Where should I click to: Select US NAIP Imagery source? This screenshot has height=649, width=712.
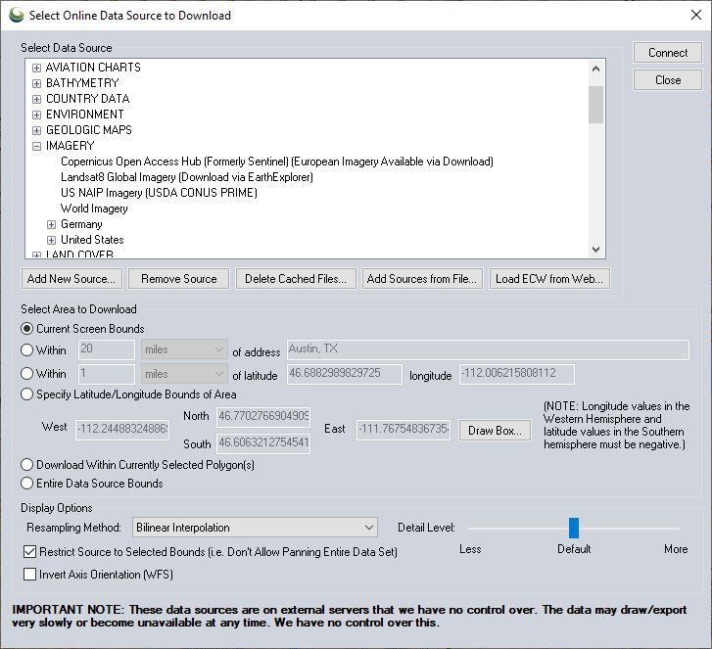click(159, 193)
